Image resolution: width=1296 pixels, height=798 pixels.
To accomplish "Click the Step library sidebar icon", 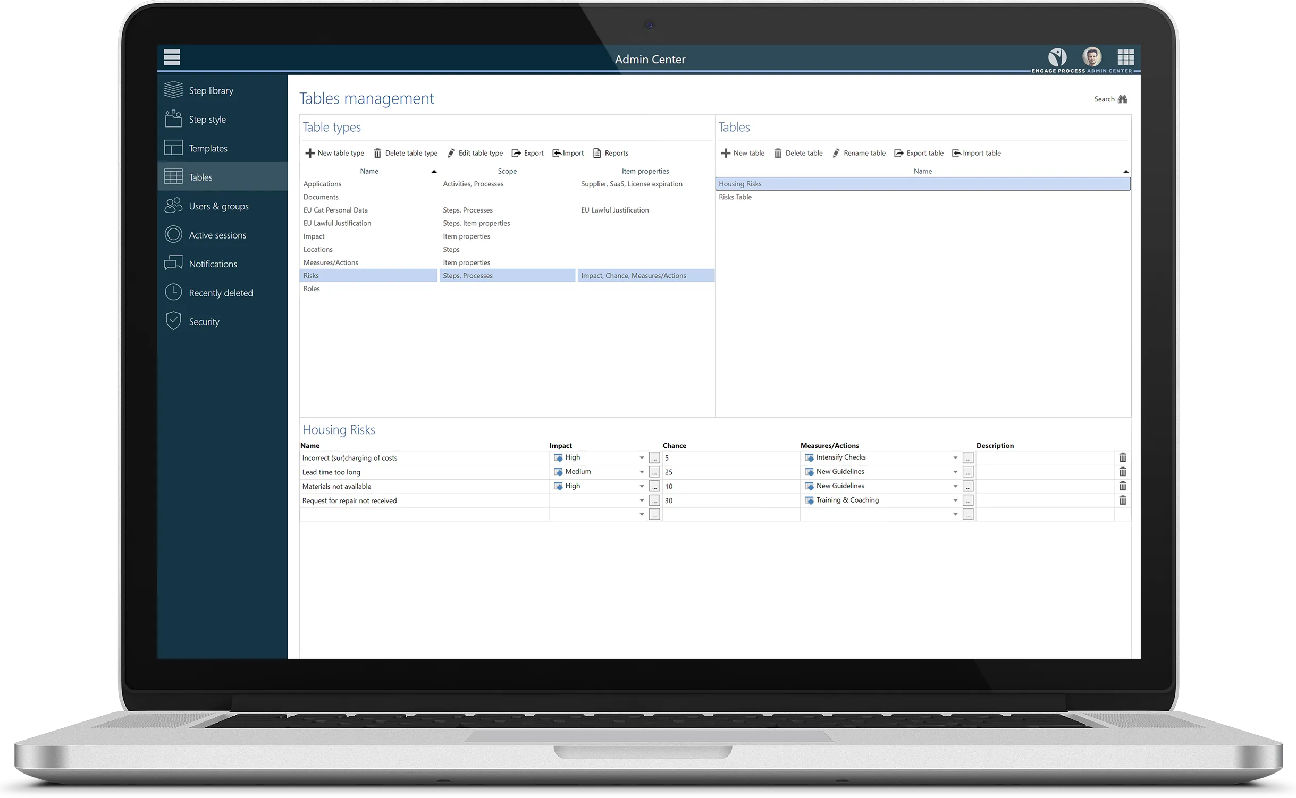I will 173,90.
